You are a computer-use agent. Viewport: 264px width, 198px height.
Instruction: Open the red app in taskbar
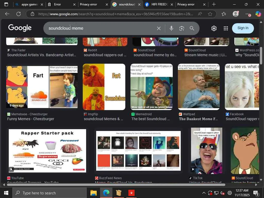tap(131, 193)
